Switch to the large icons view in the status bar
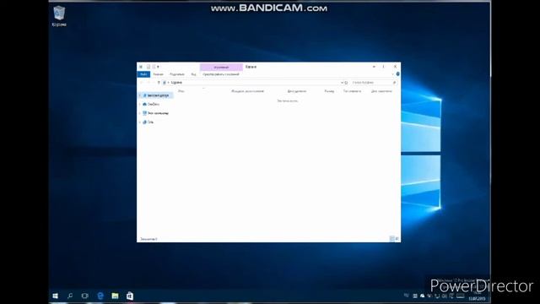540x304 pixels. pyautogui.click(x=397, y=238)
